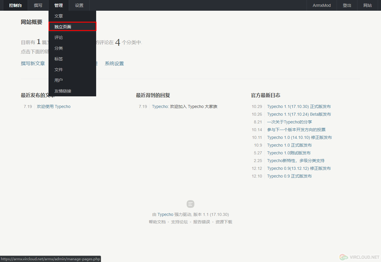Screen dimensions: 381x262
Task: Choose 评论 in the 管理 dropdown
Action: pyautogui.click(x=72, y=37)
